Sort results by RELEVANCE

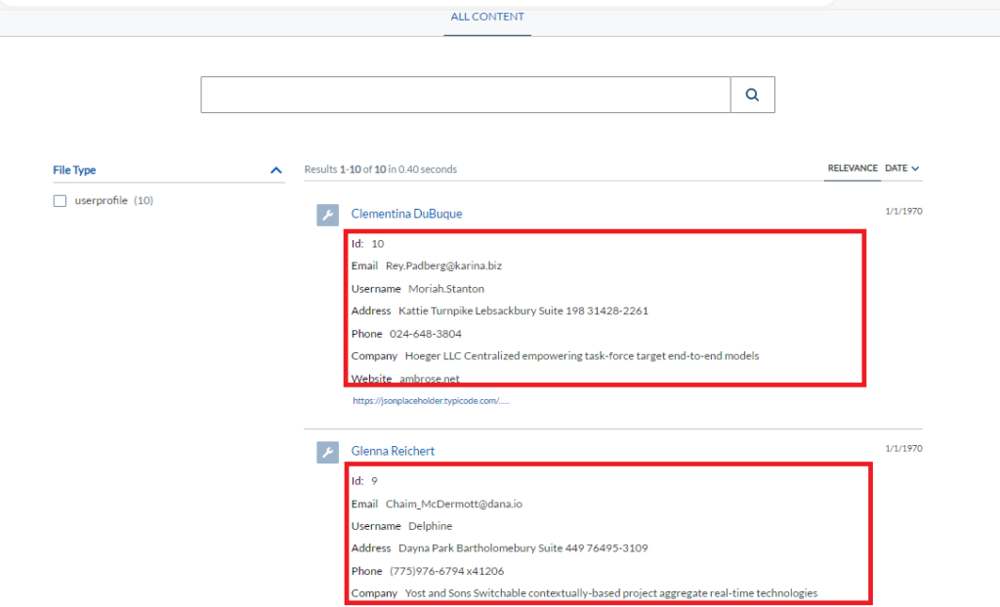[853, 168]
